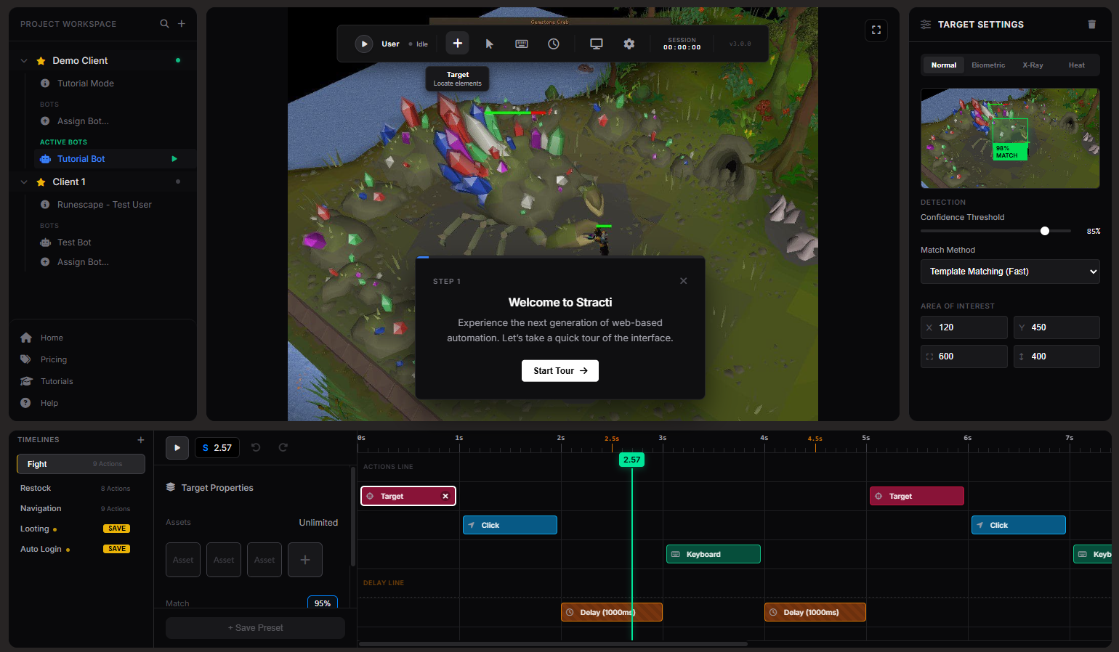Click the monitor view icon in the toolbar

pos(597,43)
